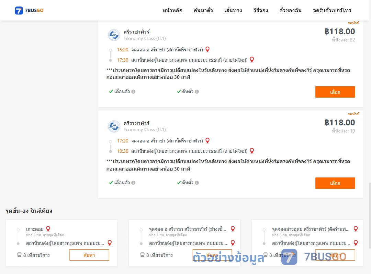Open map pin for 15:20 departure stop
The width and height of the screenshot is (371, 274).
coord(207,49)
